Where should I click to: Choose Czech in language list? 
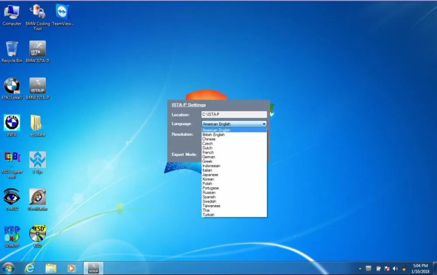[x=234, y=143]
